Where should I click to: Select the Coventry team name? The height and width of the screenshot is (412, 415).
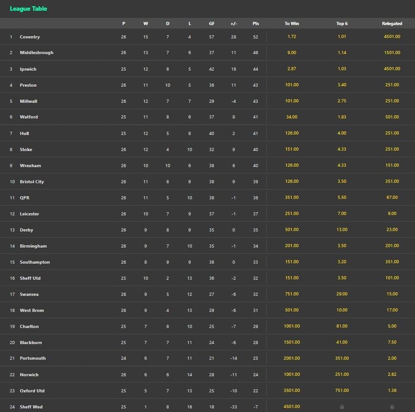[30, 37]
